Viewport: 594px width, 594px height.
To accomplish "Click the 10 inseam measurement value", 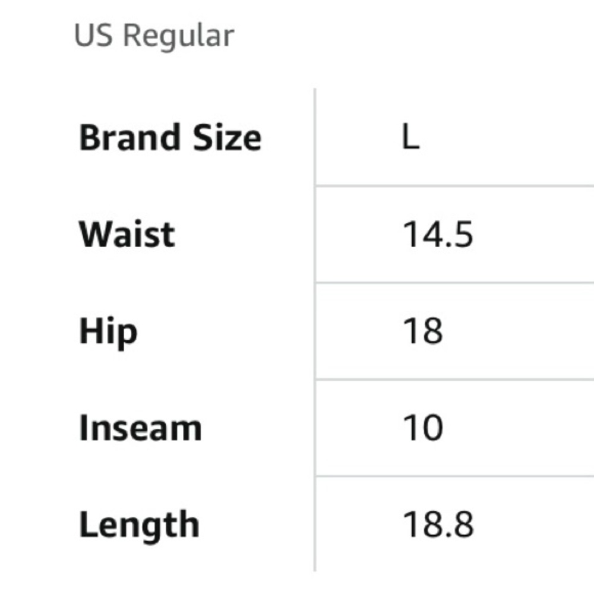I will click(x=423, y=428).
